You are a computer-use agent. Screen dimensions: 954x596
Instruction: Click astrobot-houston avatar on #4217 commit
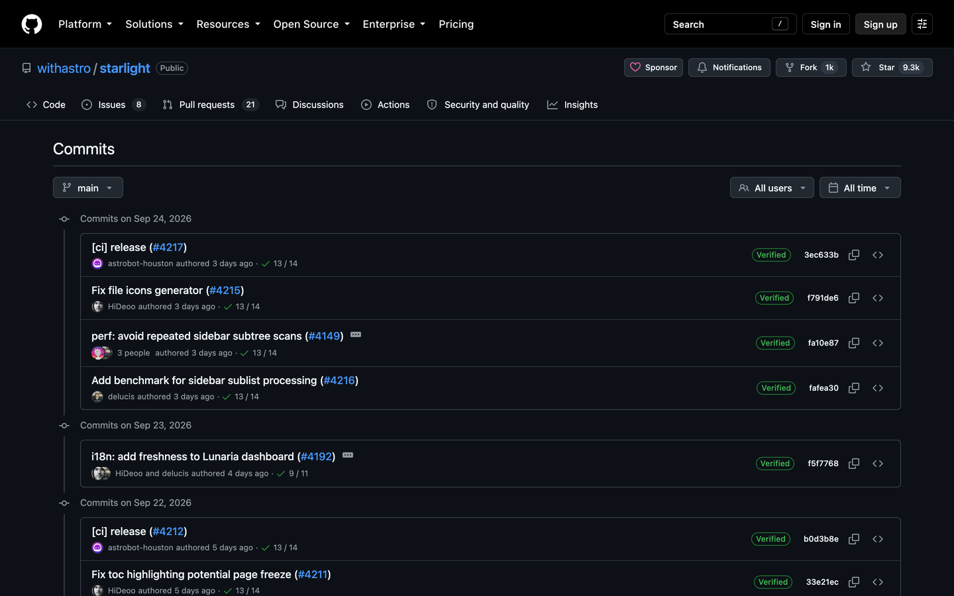(97, 264)
